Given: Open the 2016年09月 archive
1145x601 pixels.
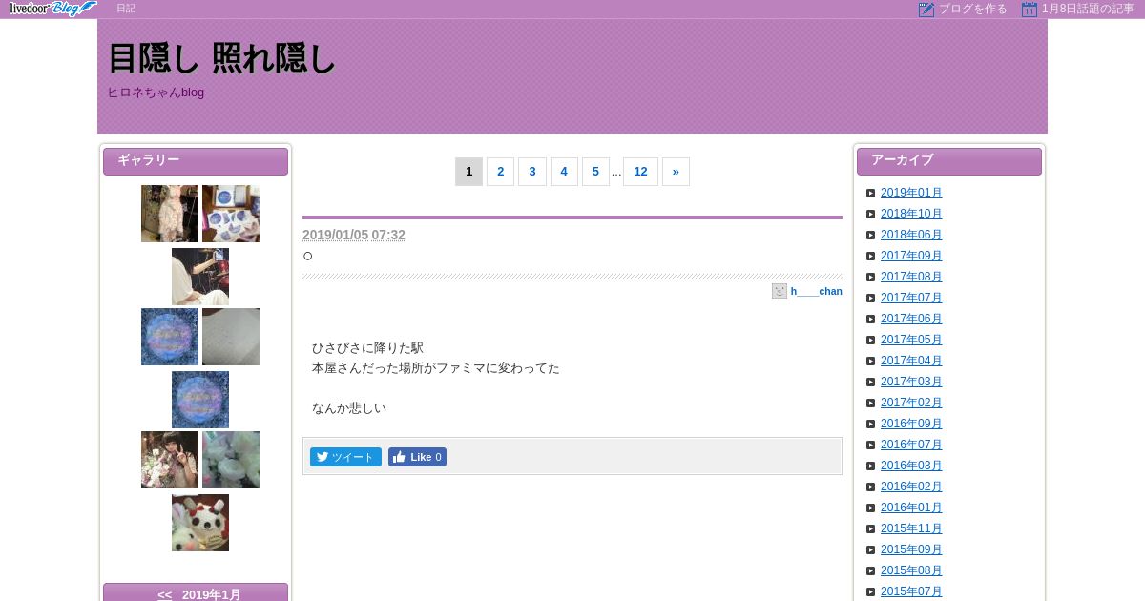Looking at the screenshot, I should [x=911, y=424].
